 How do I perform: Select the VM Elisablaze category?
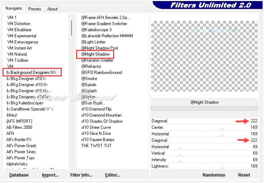[19, 30]
